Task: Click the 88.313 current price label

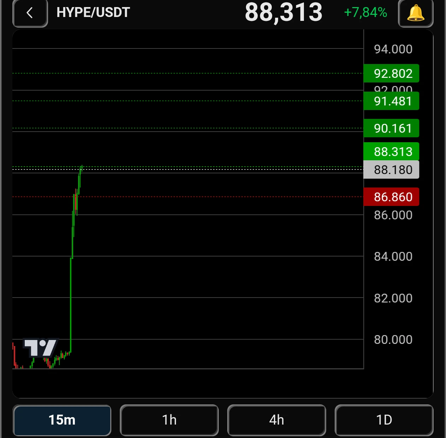Action: [391, 151]
